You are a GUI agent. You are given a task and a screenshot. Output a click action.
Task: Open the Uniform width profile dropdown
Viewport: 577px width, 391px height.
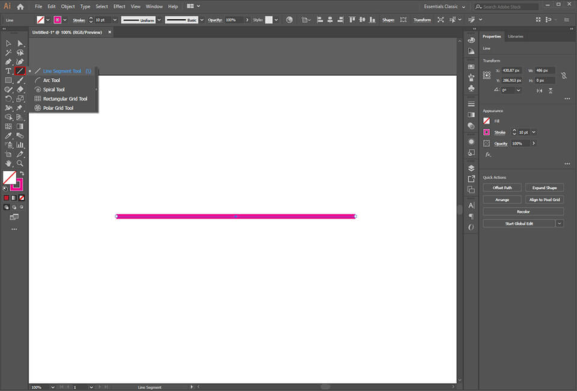158,19
